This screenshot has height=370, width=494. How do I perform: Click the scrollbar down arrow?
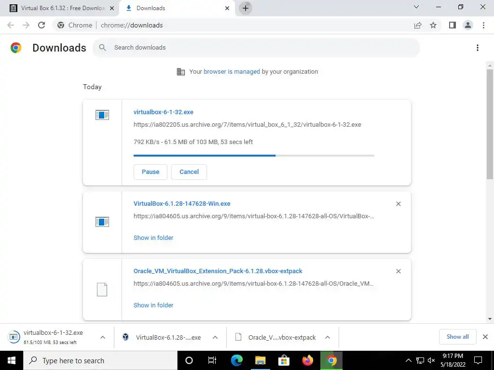click(x=490, y=319)
